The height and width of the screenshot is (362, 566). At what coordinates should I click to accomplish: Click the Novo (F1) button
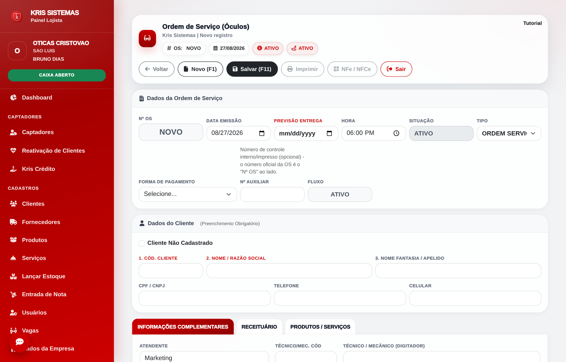tap(200, 69)
